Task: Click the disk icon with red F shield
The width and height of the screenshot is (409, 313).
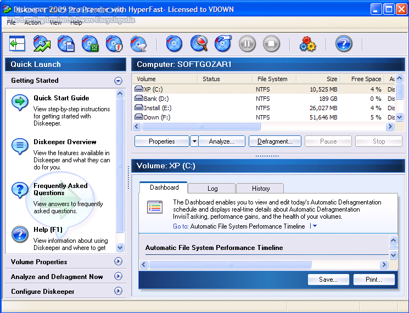Action: [114, 43]
